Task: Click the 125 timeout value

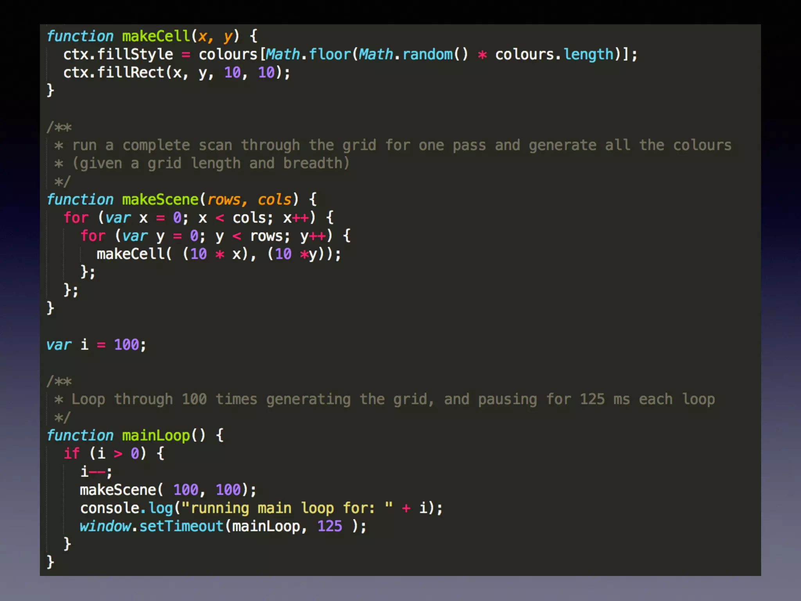Action: [329, 526]
